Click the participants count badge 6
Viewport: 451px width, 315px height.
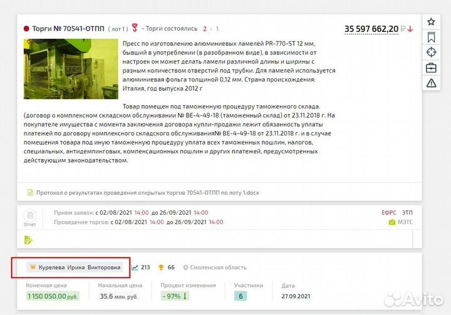point(241,296)
